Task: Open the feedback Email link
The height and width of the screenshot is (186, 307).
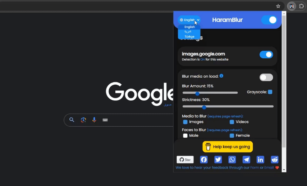Action: pyautogui.click(x=269, y=167)
